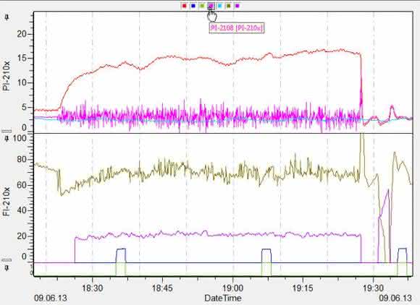Click the splitter handle between PI-210x and FI-210x panes
This screenshot has width=420, height=305.
[x=7, y=131]
